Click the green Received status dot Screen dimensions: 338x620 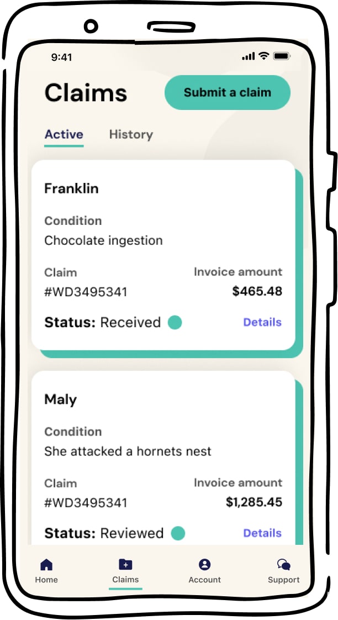[175, 322]
